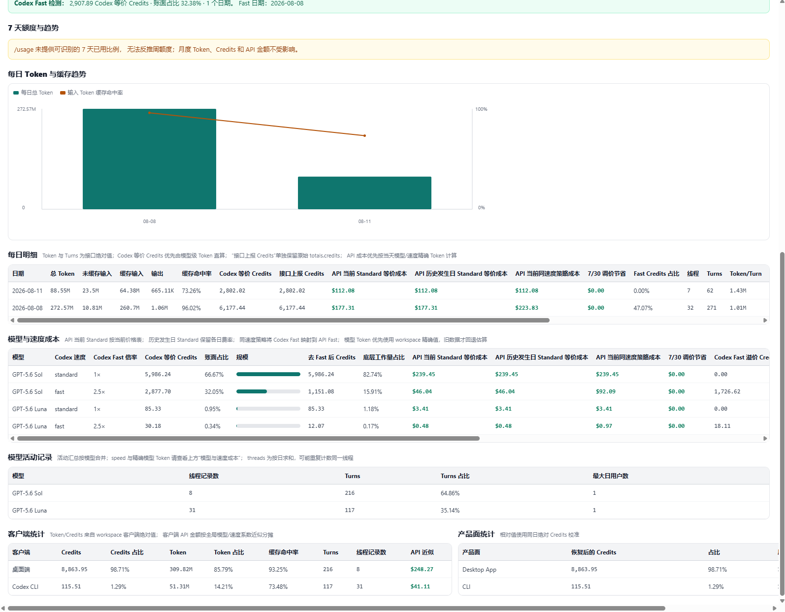
Task: Select the 47.07% Fast Credits cell
Action: pyautogui.click(x=643, y=308)
